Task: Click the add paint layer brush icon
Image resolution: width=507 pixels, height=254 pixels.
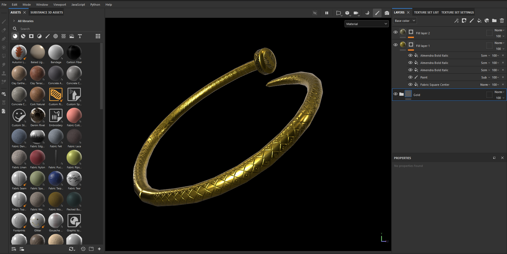Action: pos(471,21)
